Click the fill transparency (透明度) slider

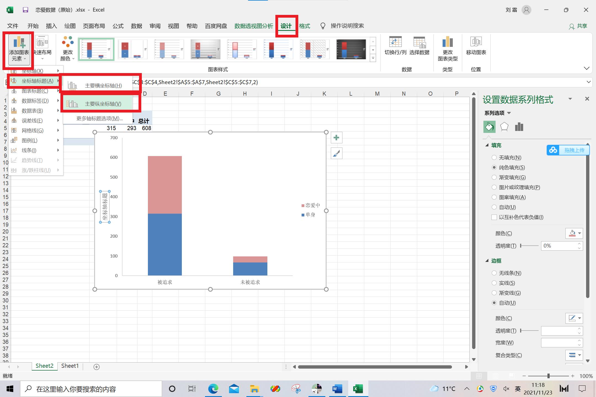click(x=529, y=246)
